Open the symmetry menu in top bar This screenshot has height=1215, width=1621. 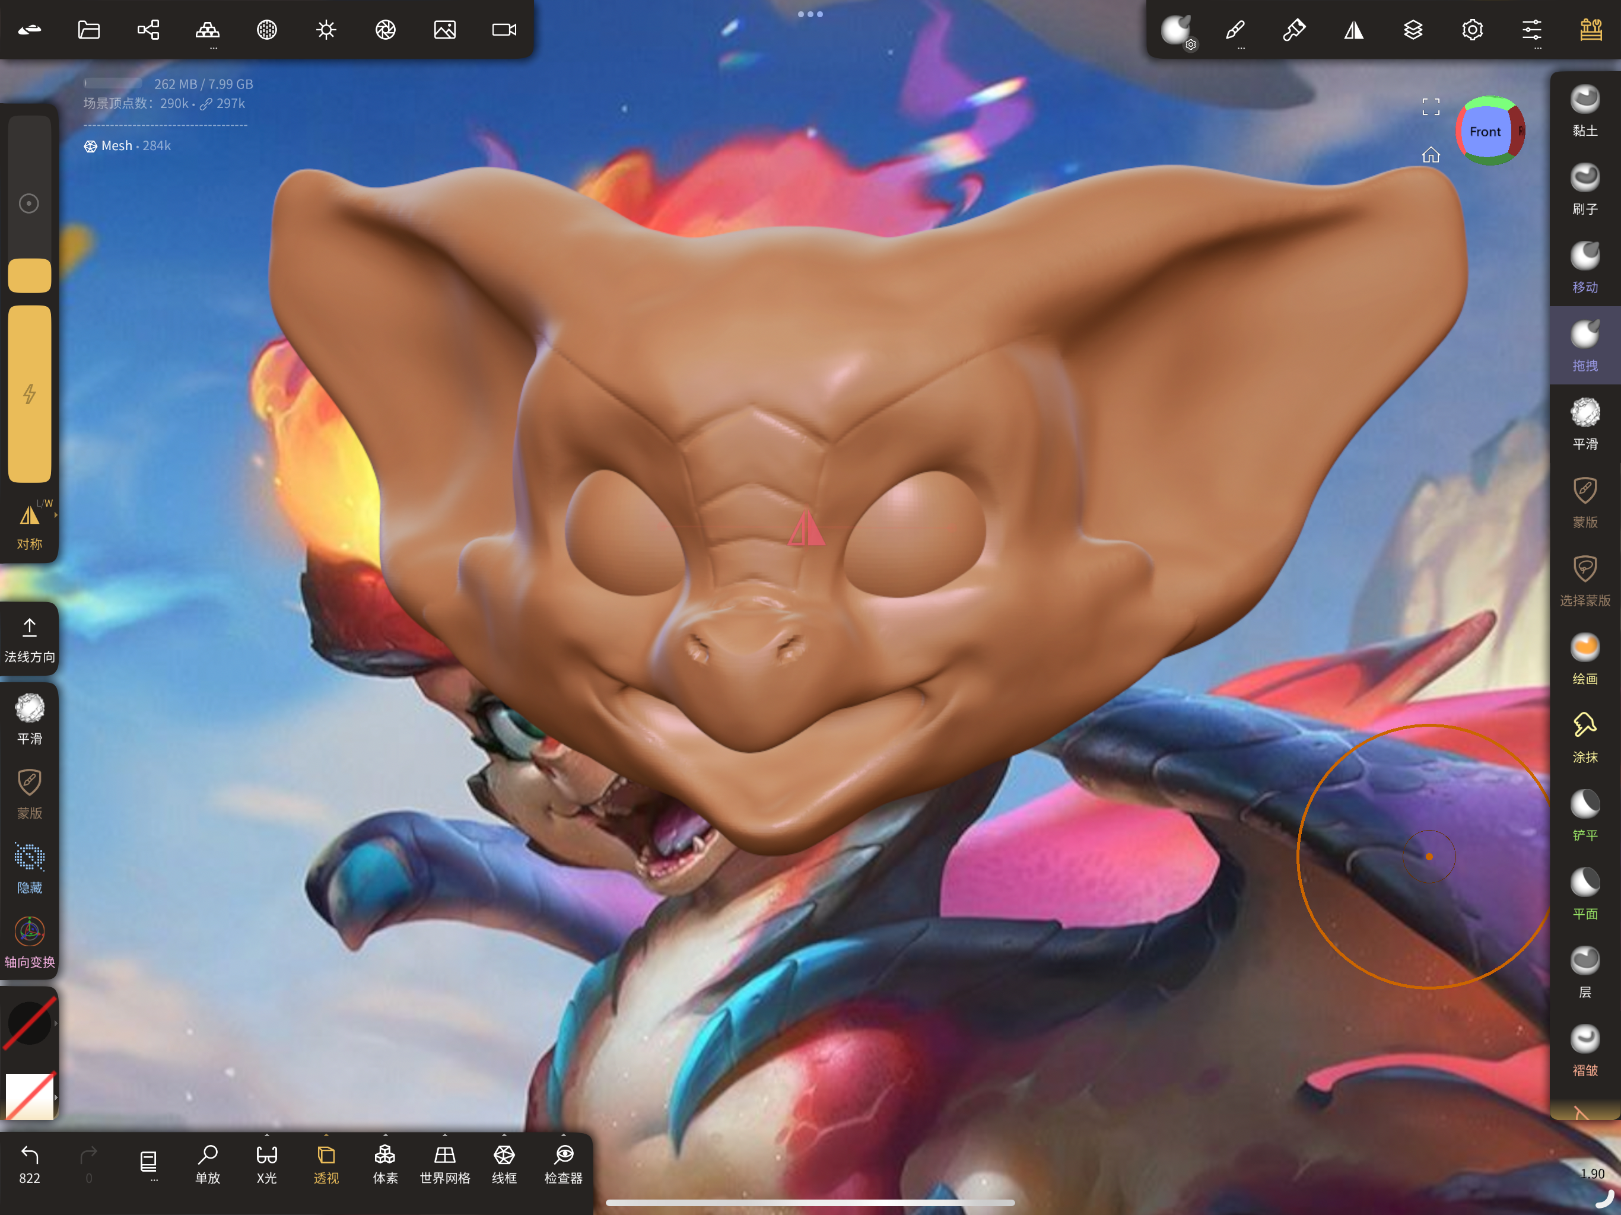(x=1353, y=29)
